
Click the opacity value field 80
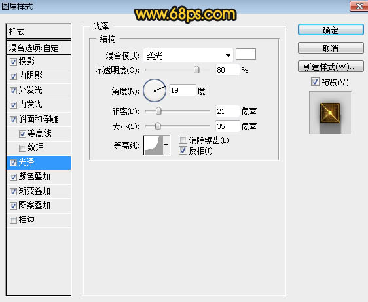(x=227, y=70)
